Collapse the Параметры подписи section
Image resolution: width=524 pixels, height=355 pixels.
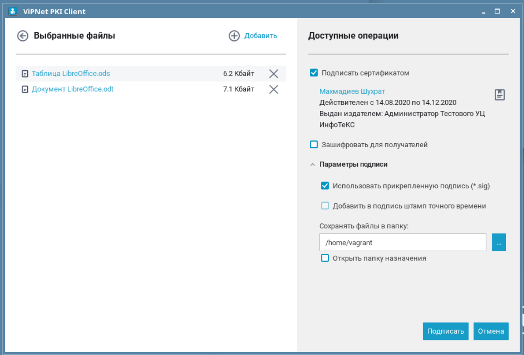[313, 165]
